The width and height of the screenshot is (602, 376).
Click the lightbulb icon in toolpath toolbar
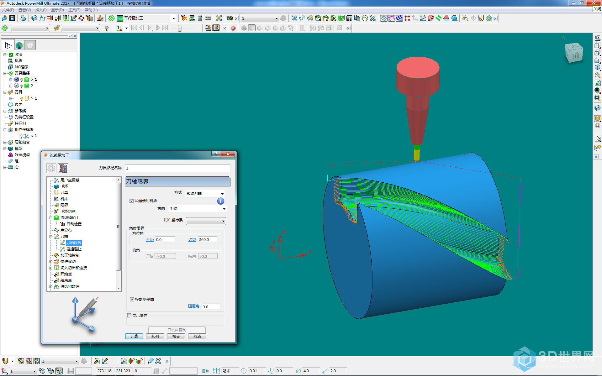tap(107, 28)
